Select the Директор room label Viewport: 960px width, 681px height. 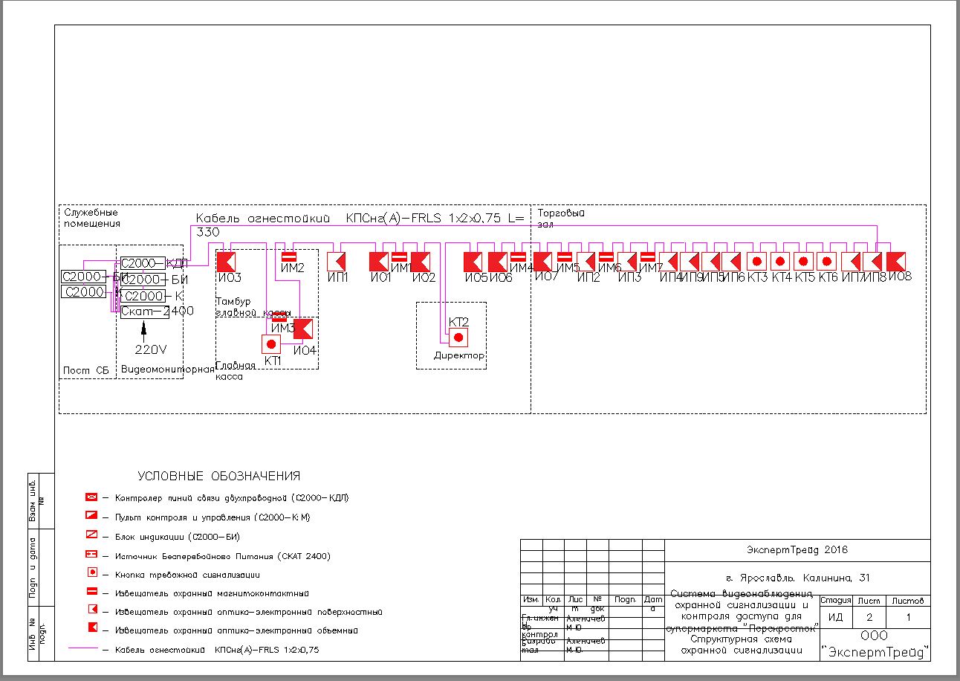coord(459,356)
